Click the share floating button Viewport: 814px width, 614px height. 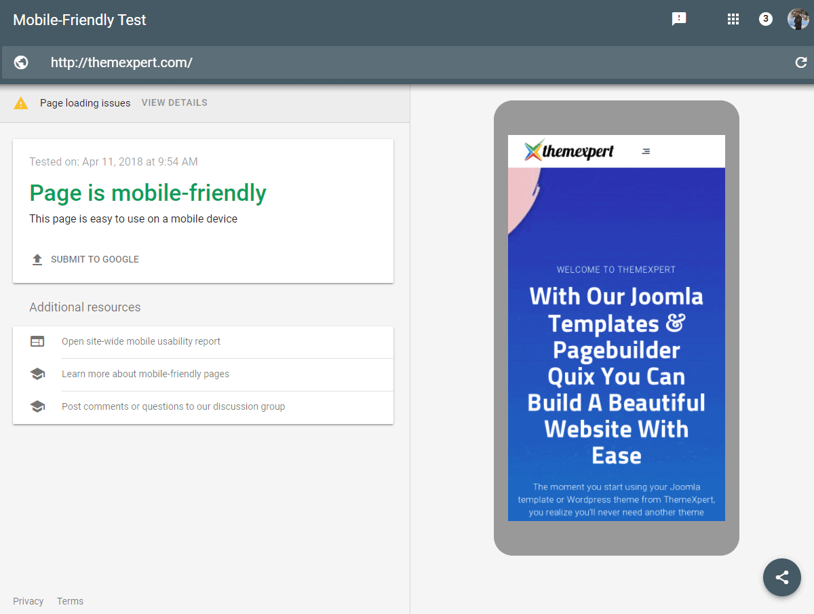pos(781,577)
